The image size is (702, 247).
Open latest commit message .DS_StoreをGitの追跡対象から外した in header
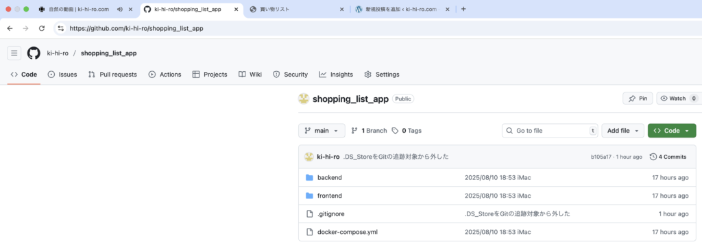click(x=396, y=157)
